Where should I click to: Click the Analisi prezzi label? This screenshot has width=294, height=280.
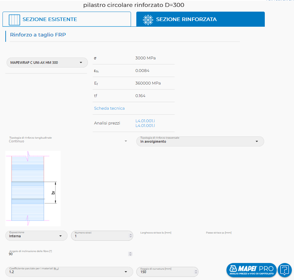click(107, 123)
